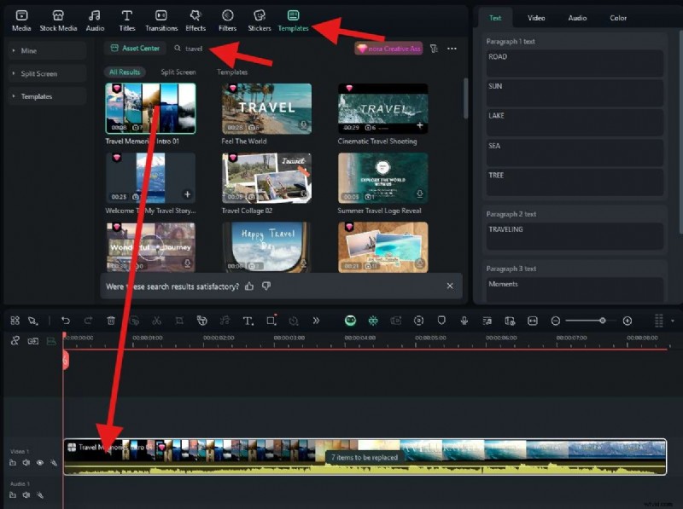Record a voiceover with the microphone icon
The width and height of the screenshot is (683, 509).
(464, 321)
